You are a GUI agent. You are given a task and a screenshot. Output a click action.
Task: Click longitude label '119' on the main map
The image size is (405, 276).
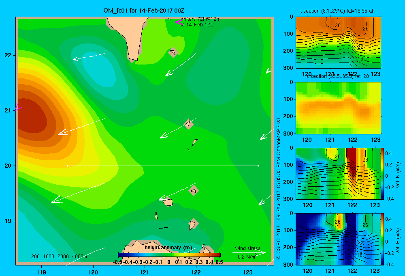click(42, 272)
